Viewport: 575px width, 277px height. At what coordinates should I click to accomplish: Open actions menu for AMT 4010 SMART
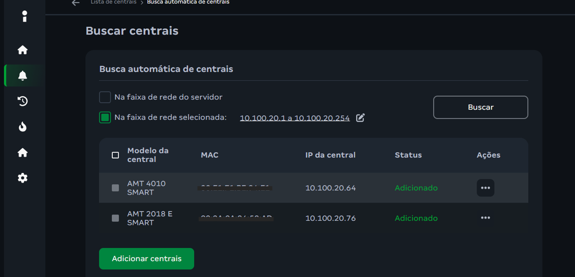[485, 188]
